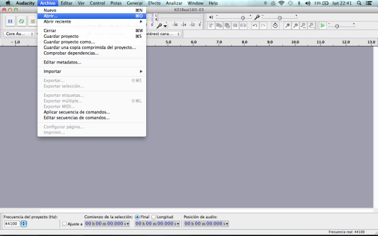Open selection end time format dropdown
Screen dimensions: 378x236
178,223
